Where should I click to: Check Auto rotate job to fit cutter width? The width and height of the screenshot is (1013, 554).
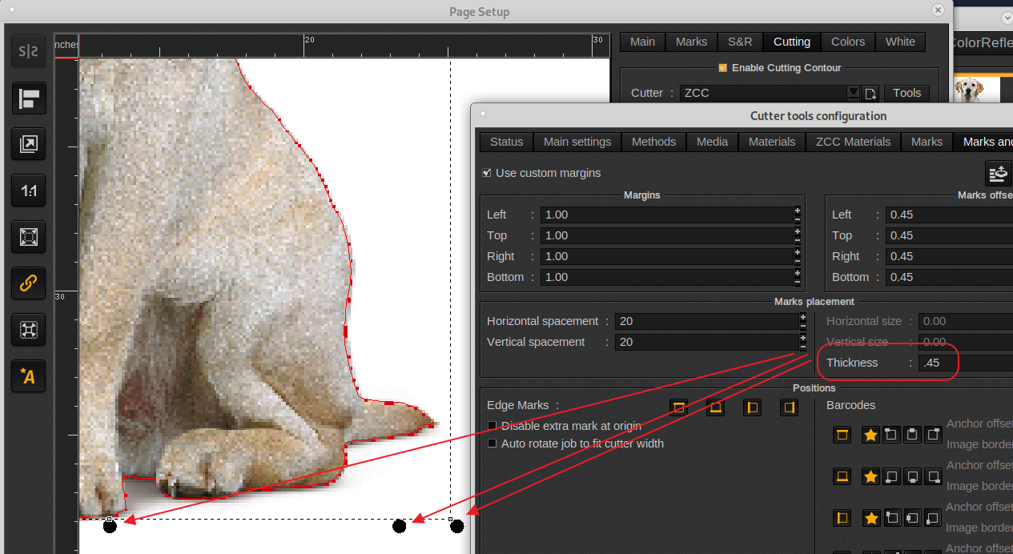[492, 444]
